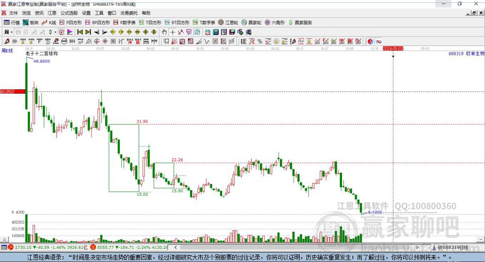This screenshot has height=262, width=485.
Task: Expand the bottom-left indicator panel arrow
Action: click(4, 239)
